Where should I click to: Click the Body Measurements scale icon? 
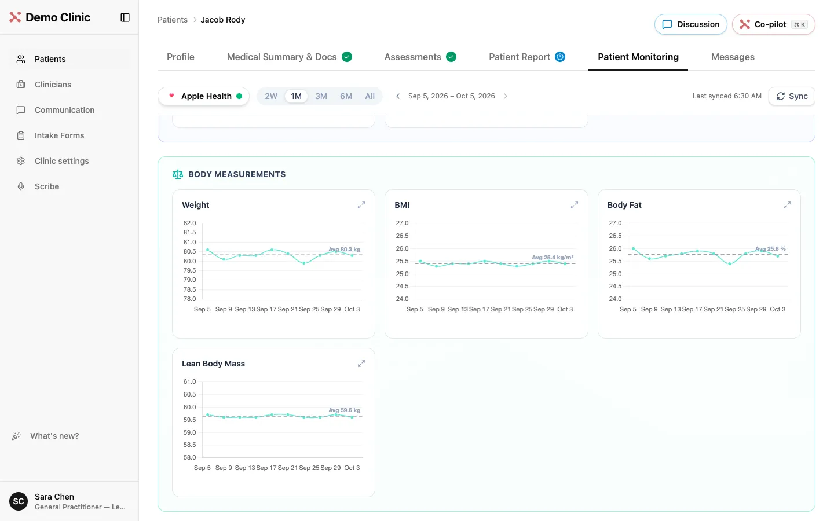(178, 174)
